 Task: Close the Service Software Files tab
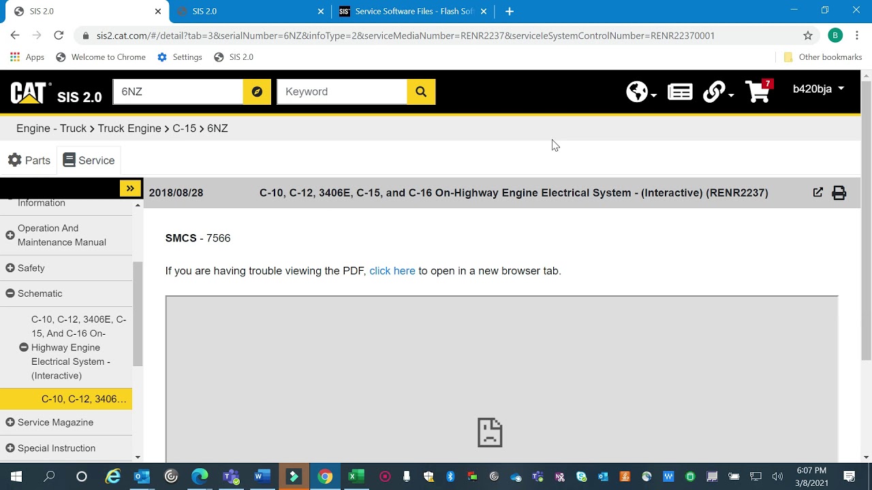pos(484,12)
